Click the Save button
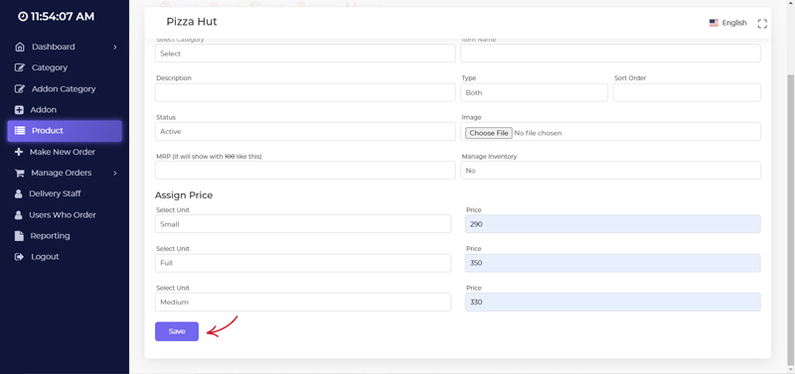Viewport: 795px width, 374px height. [x=177, y=331]
